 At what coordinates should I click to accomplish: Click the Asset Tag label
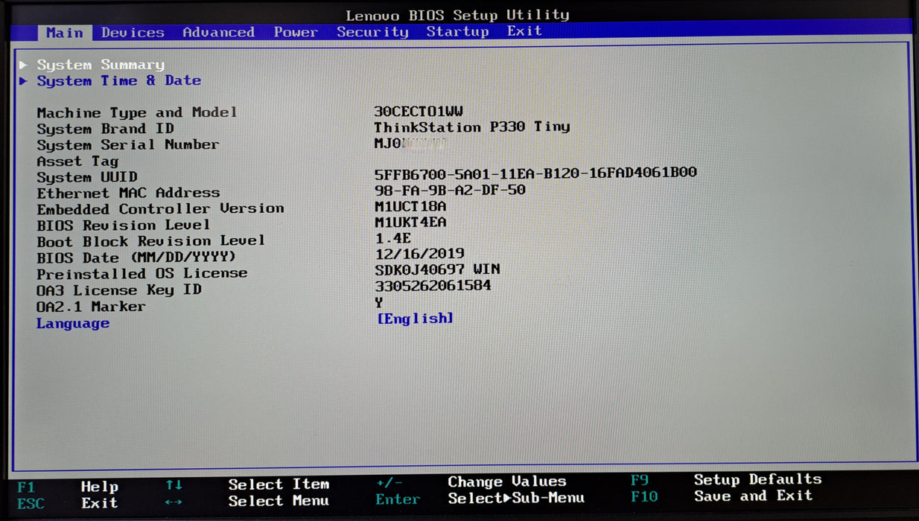coord(77,161)
